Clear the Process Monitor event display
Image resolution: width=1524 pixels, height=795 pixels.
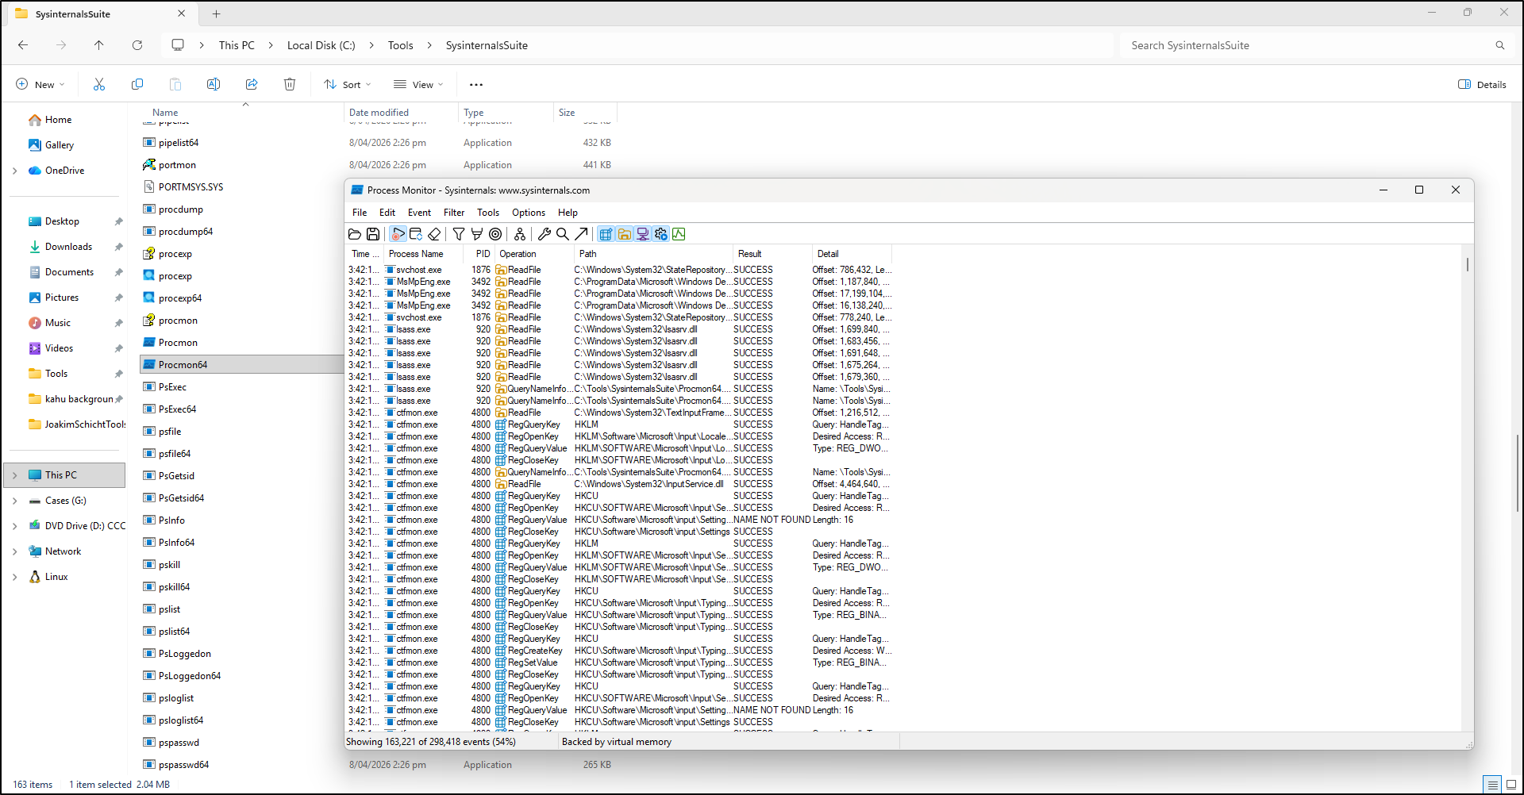coord(434,234)
